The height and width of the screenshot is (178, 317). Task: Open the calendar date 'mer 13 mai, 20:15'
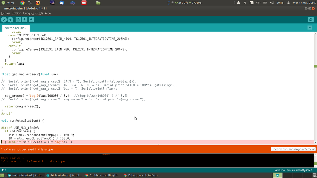click(304, 3)
